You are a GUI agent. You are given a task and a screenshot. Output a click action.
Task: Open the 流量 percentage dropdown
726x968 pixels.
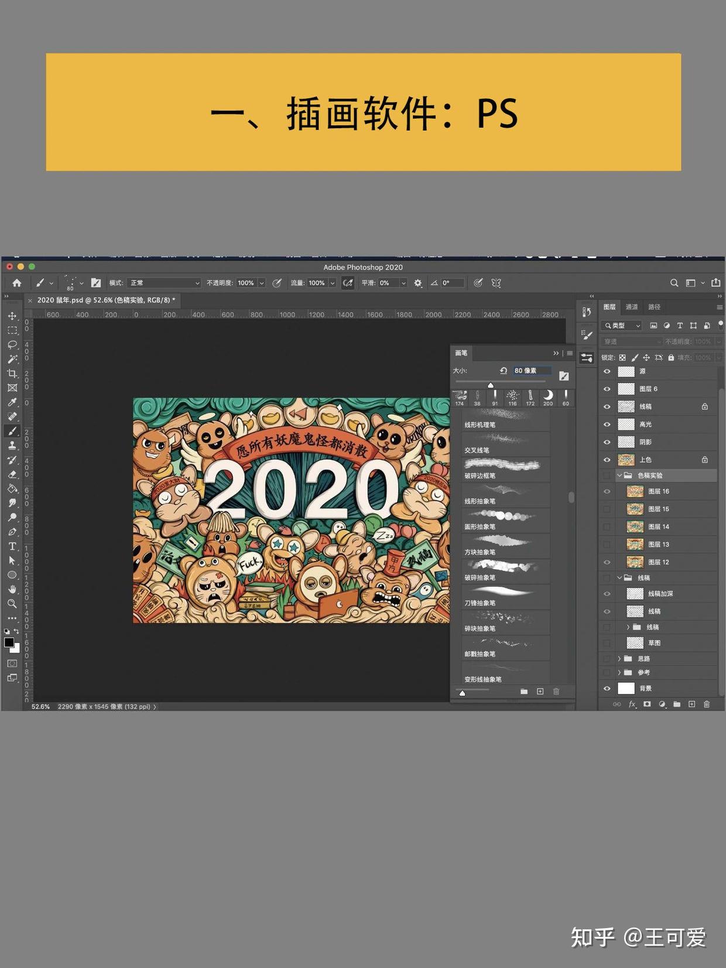pyautogui.click(x=333, y=283)
